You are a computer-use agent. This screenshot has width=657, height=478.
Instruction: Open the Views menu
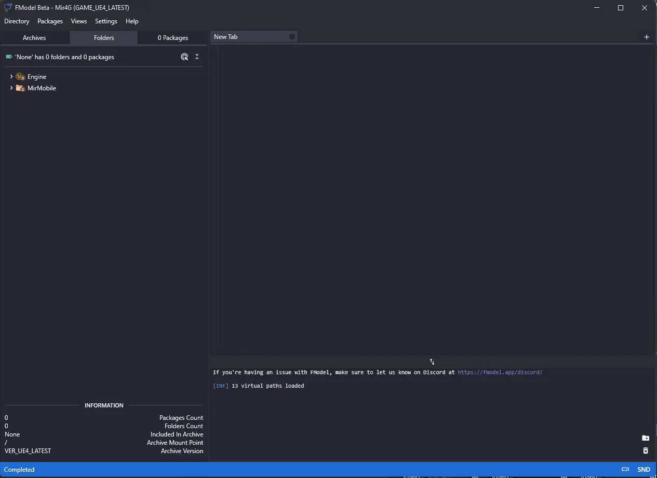point(79,21)
